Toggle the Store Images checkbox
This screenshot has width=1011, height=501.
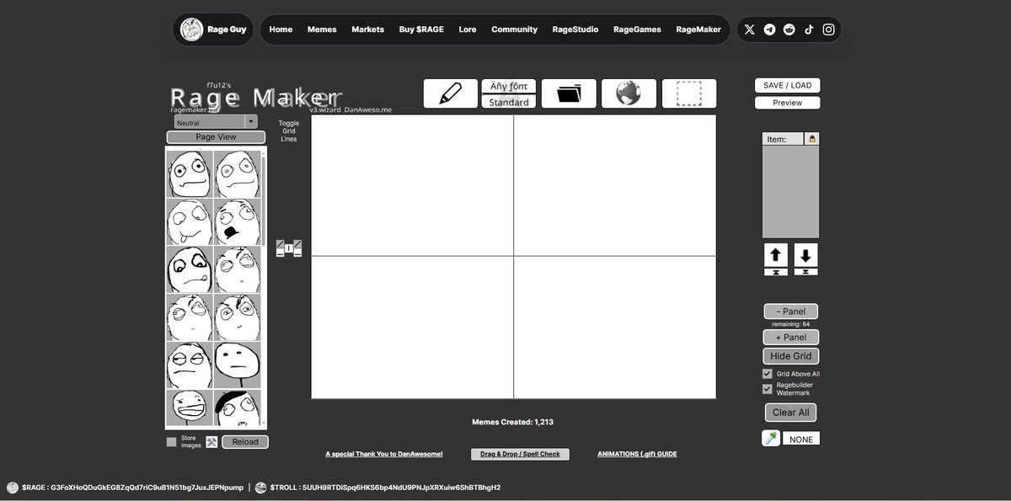[x=172, y=442]
